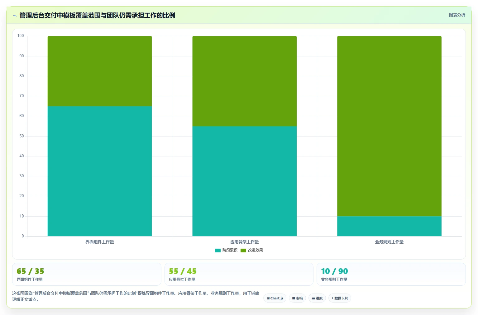The image size is (478, 315).
Task: Click green segment of 业务规则工作量 bar
Action: coord(389,126)
